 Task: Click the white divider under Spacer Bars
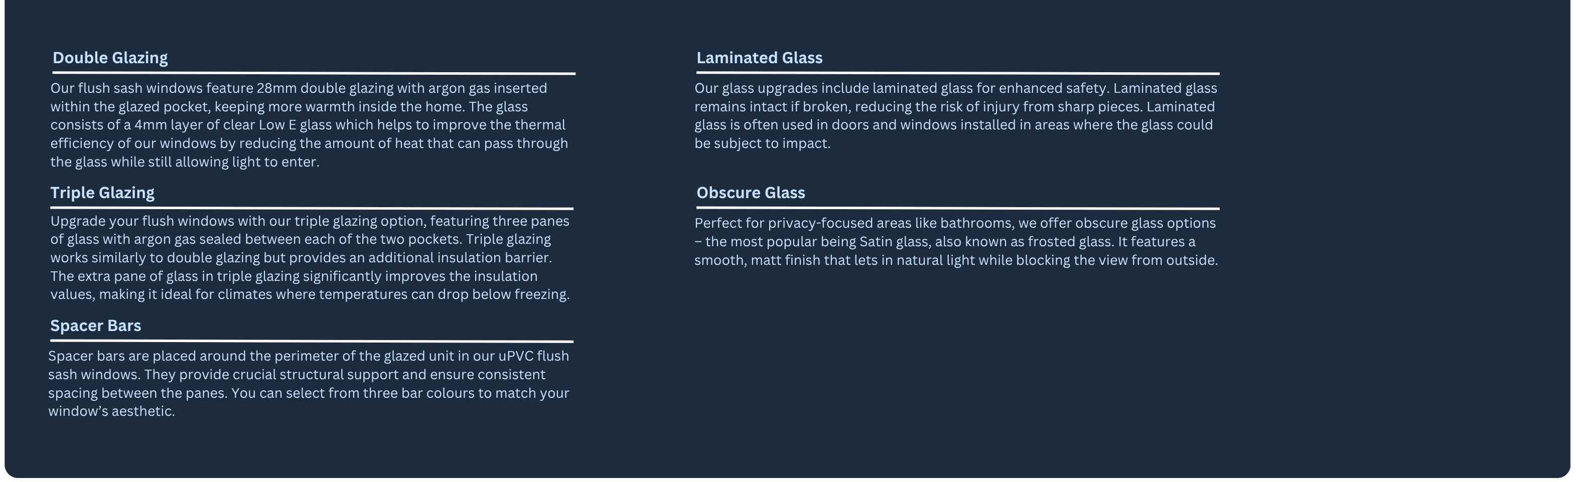coord(312,342)
